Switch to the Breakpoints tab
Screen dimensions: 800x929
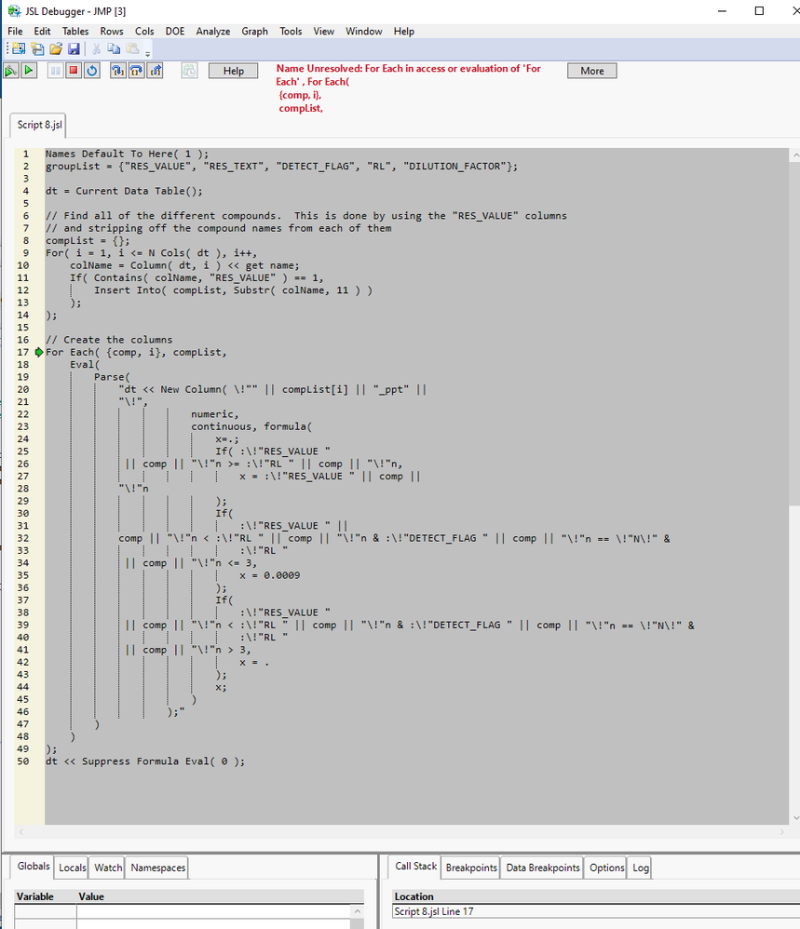click(x=470, y=867)
